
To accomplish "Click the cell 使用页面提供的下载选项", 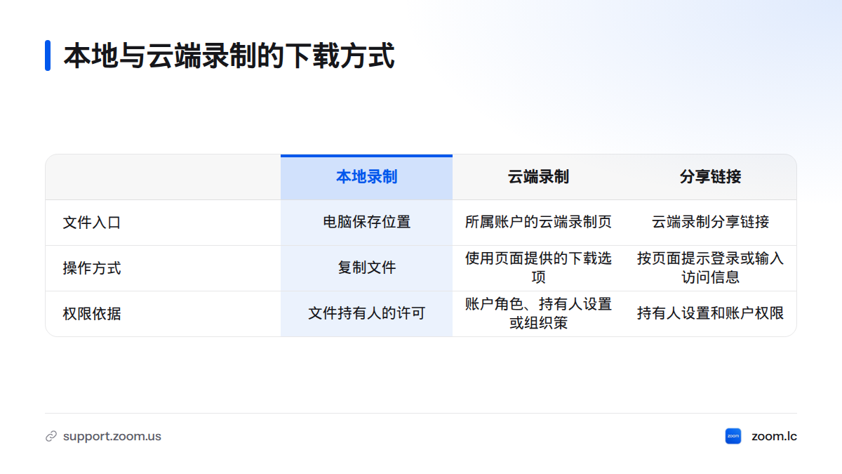I will click(x=538, y=268).
